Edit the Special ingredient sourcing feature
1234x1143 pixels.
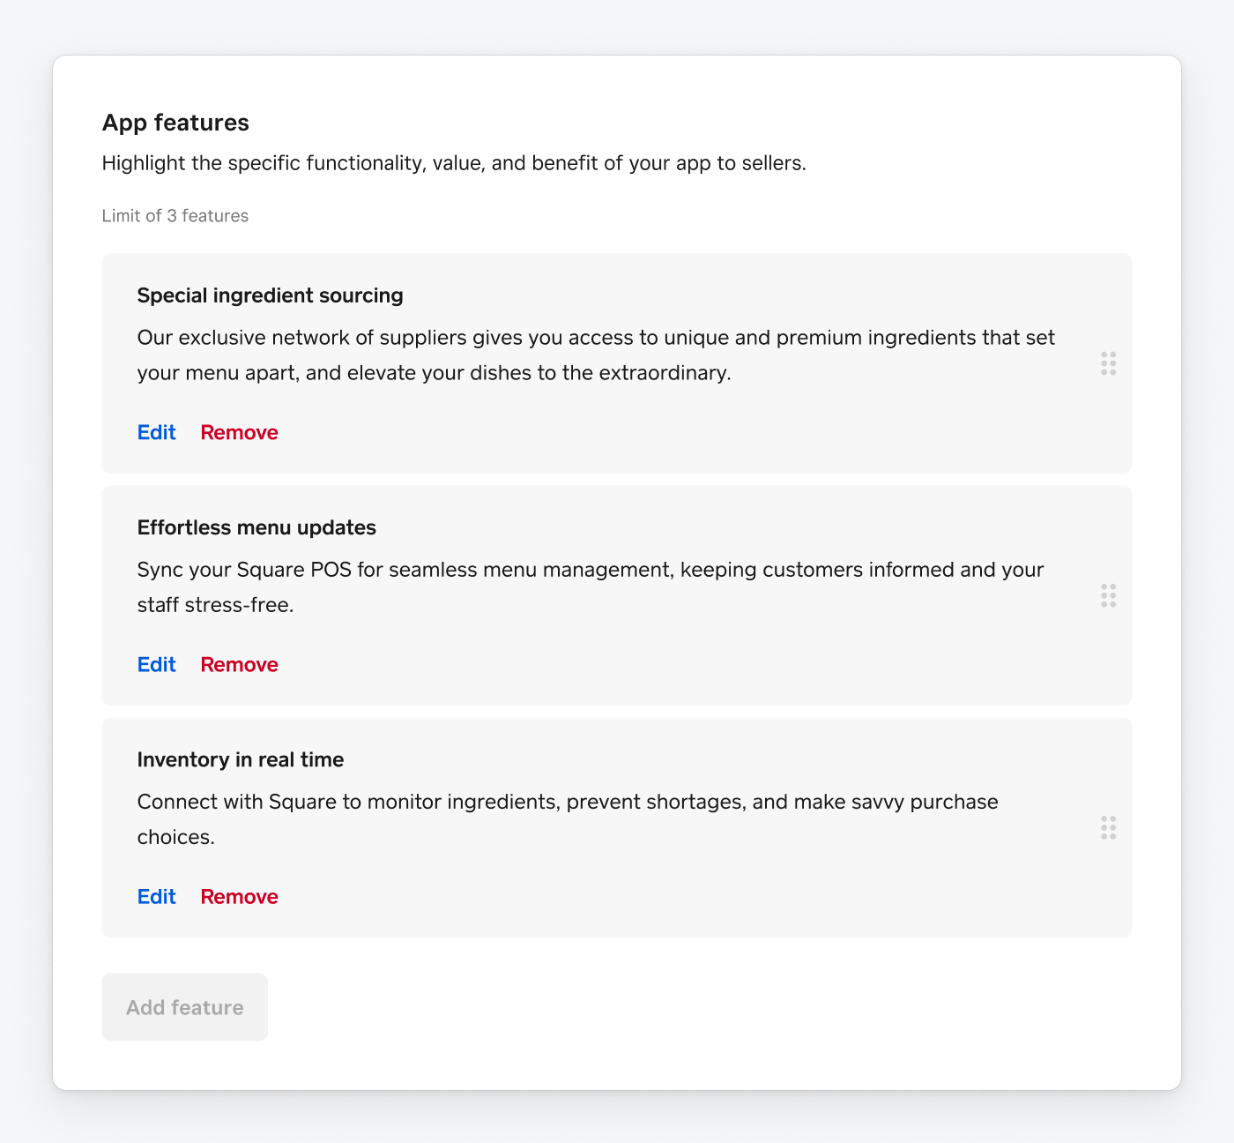(x=157, y=432)
